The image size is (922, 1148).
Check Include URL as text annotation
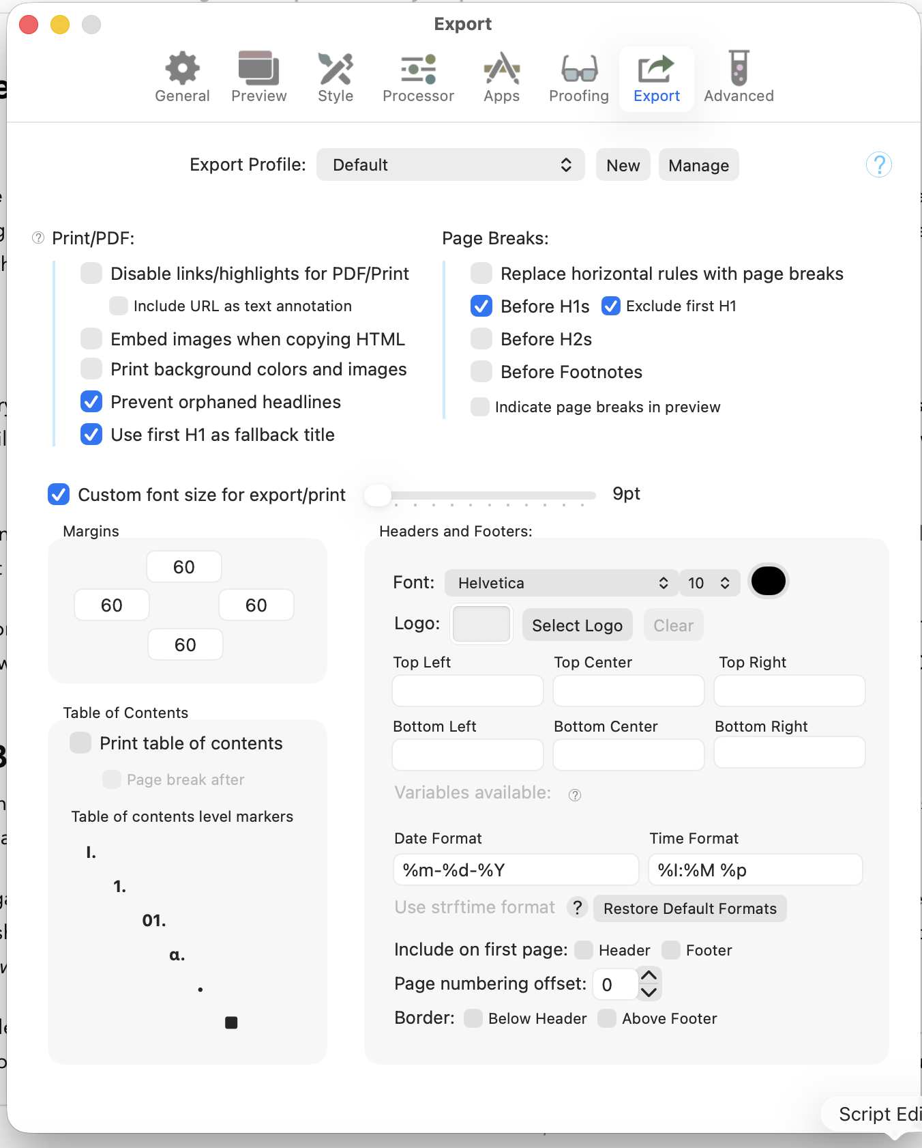tap(119, 306)
